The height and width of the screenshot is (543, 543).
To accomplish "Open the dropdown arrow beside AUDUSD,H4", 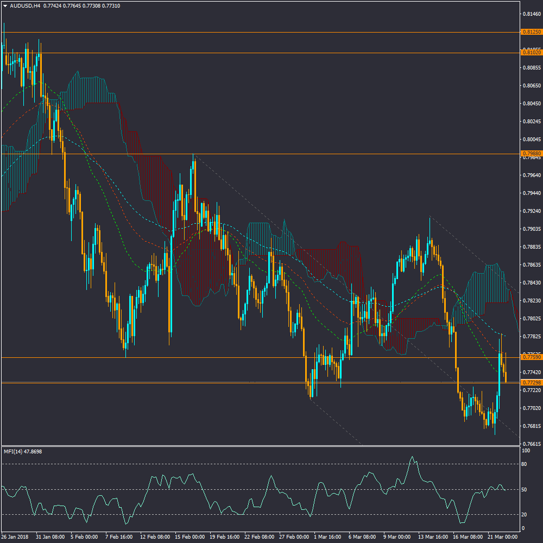I will point(5,6).
